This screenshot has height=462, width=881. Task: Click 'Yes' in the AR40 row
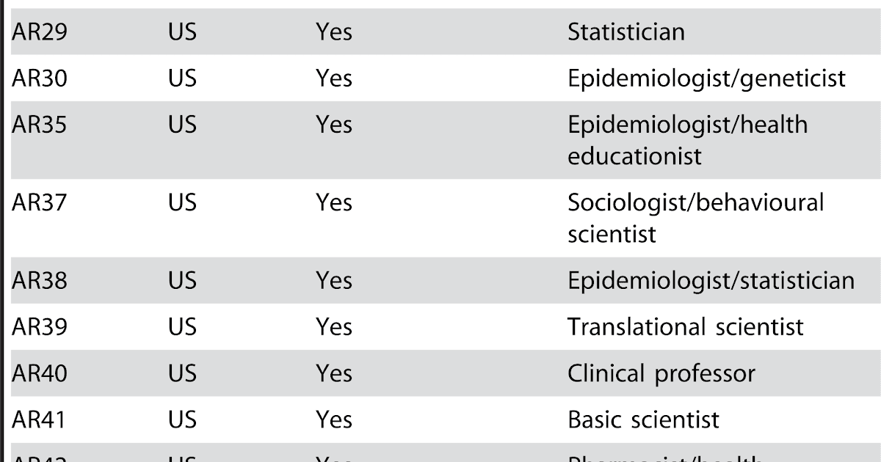coord(334,374)
